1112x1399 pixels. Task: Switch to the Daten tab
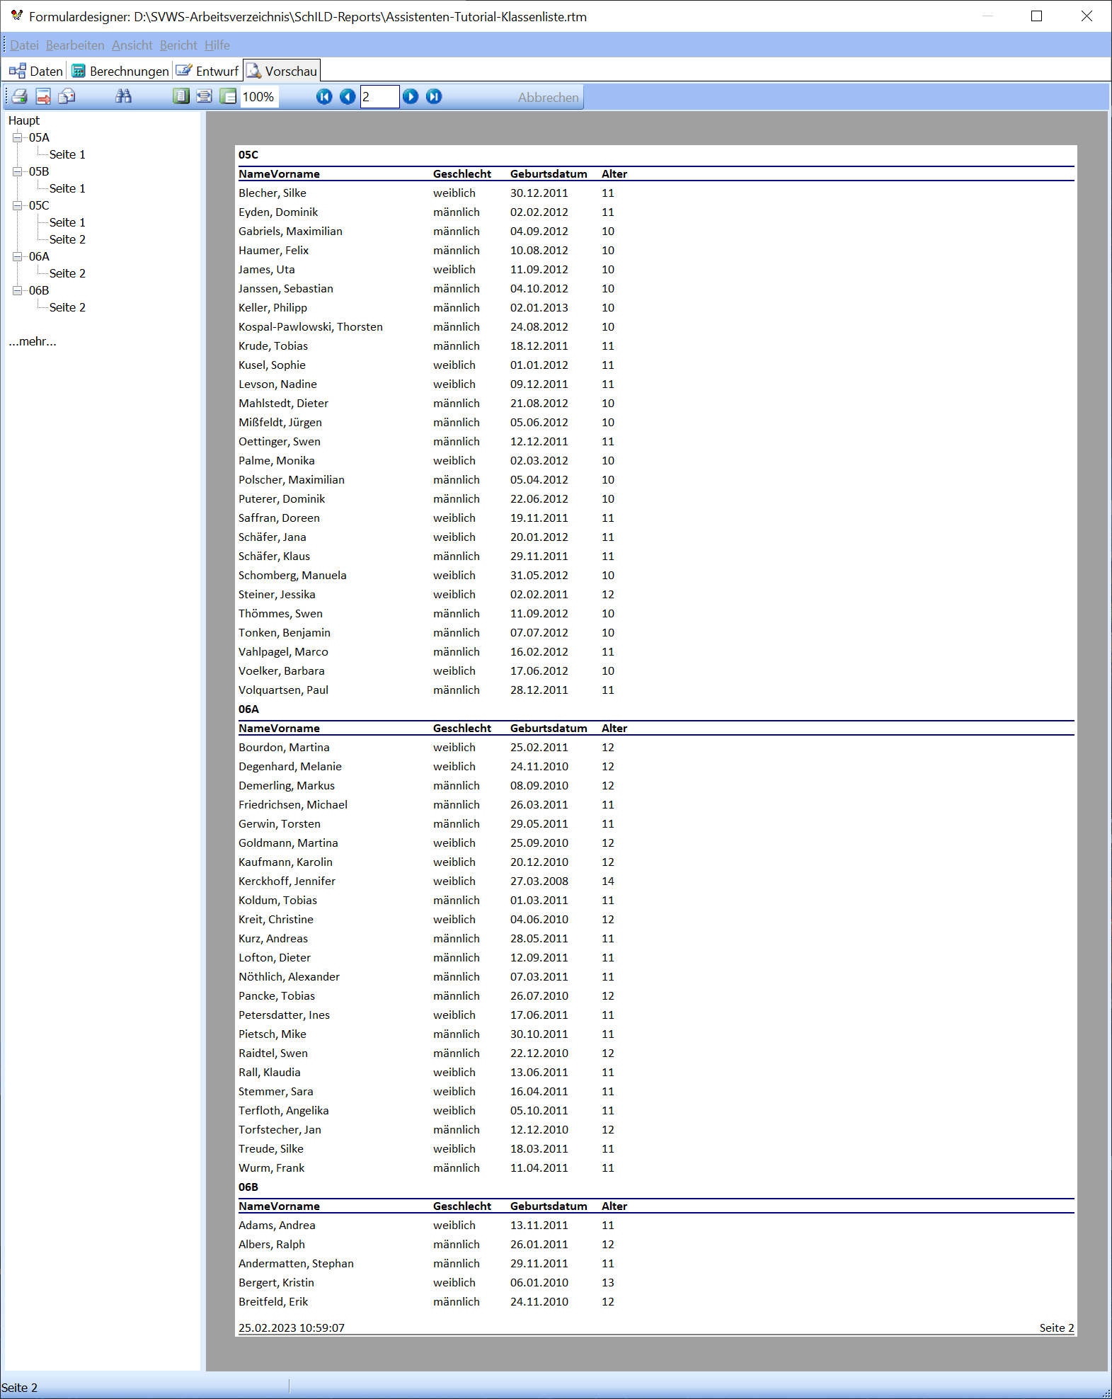36,71
